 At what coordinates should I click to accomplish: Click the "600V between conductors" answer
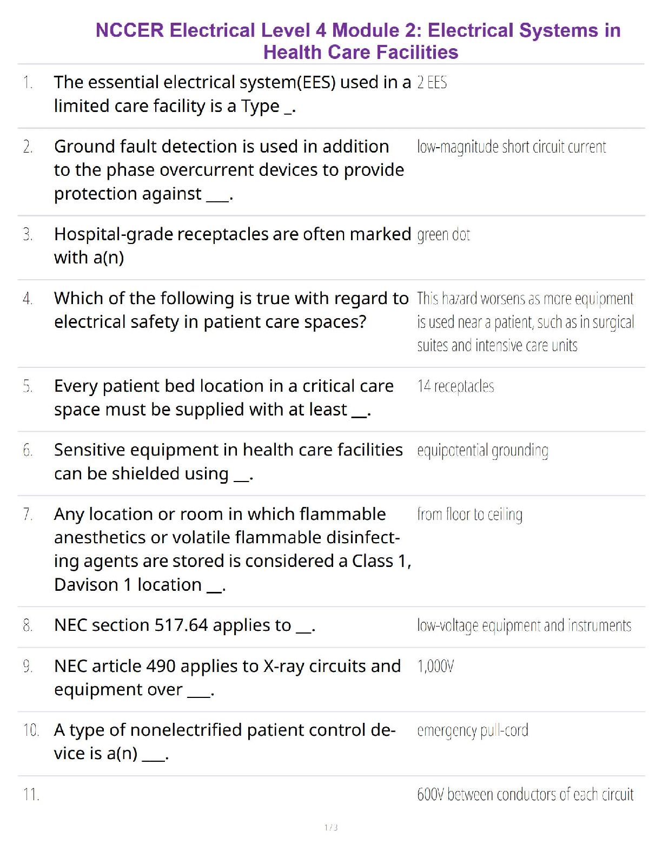(x=525, y=795)
